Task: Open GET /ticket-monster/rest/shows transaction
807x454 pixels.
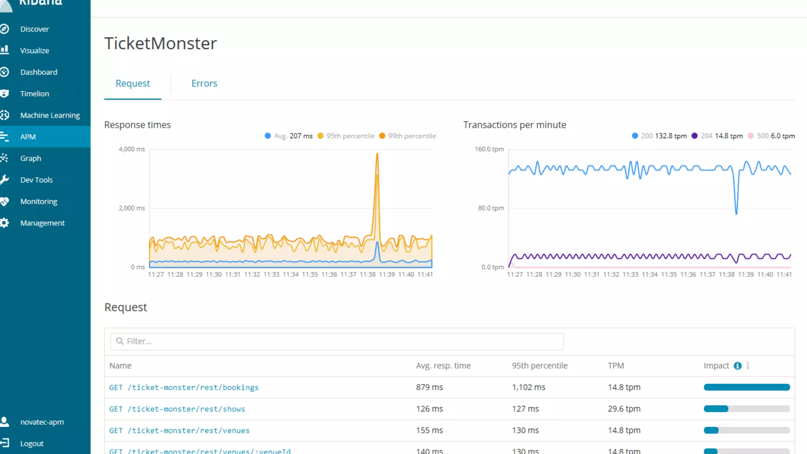Action: click(x=177, y=409)
